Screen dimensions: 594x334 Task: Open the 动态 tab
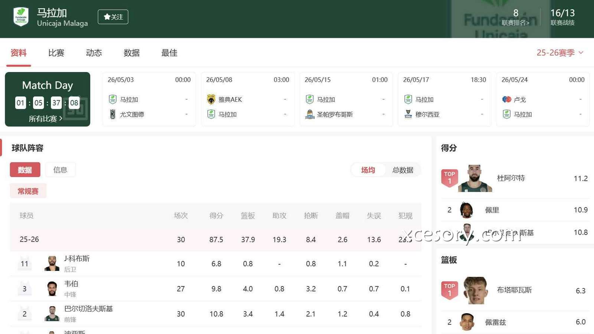pos(94,53)
